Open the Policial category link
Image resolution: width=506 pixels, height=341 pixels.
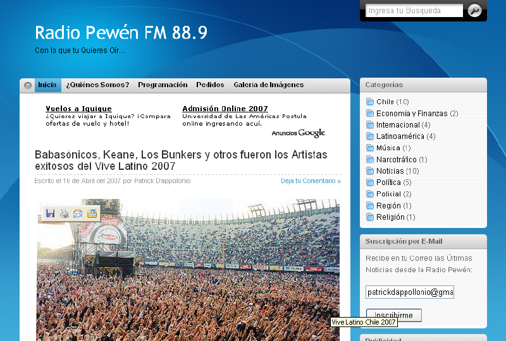(x=388, y=194)
